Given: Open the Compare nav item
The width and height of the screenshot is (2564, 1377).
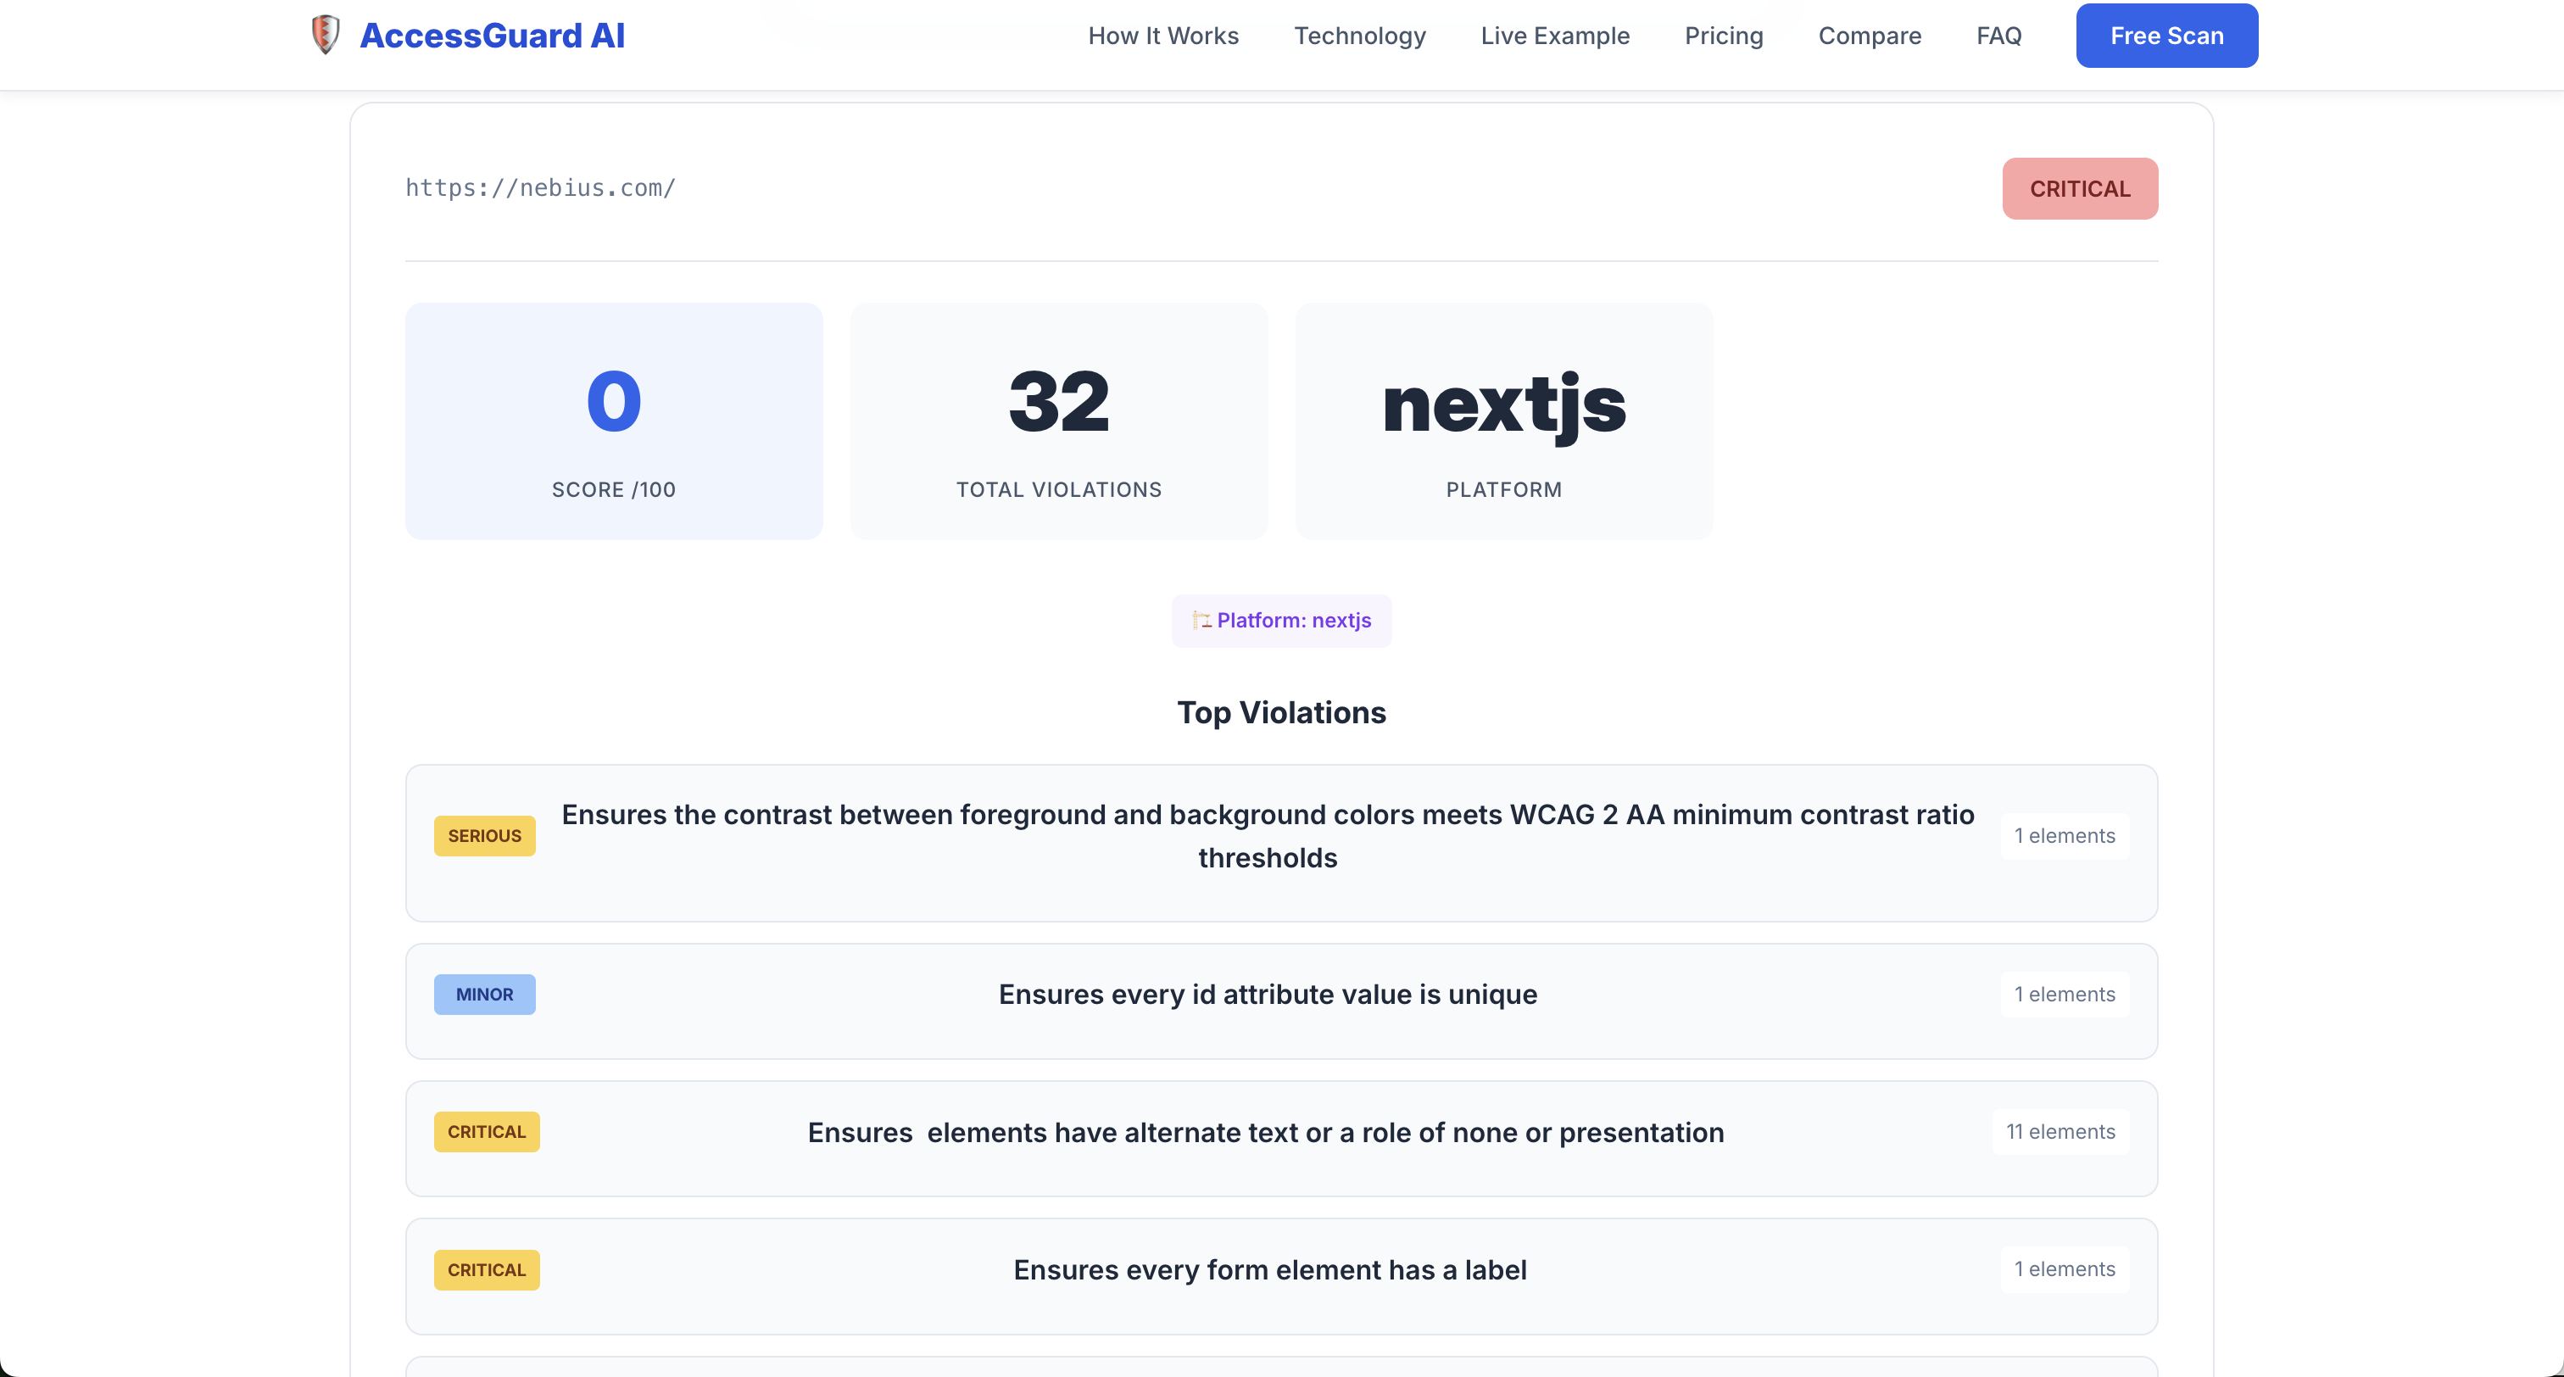Looking at the screenshot, I should click(1870, 36).
